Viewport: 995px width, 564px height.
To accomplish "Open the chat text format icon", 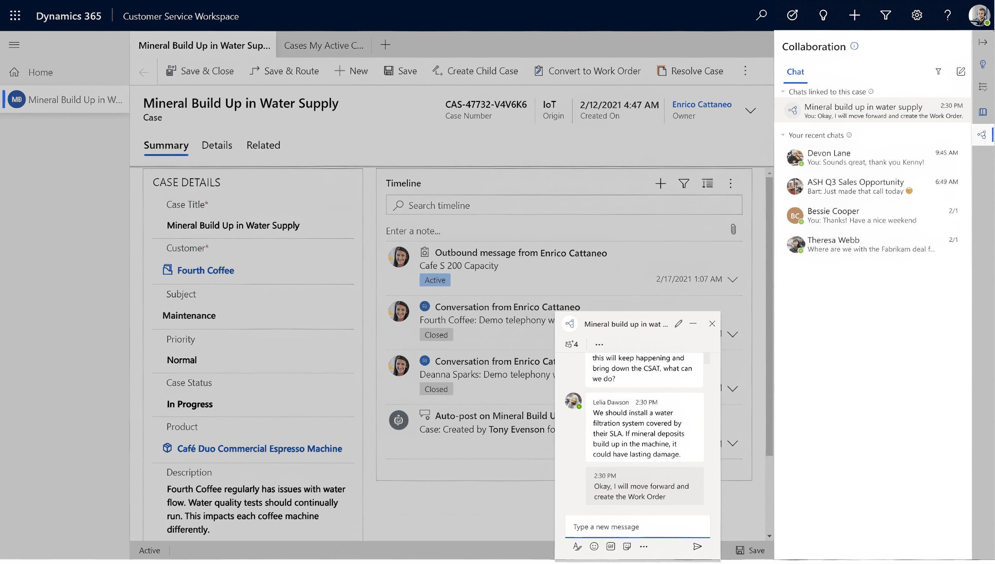I will click(577, 547).
